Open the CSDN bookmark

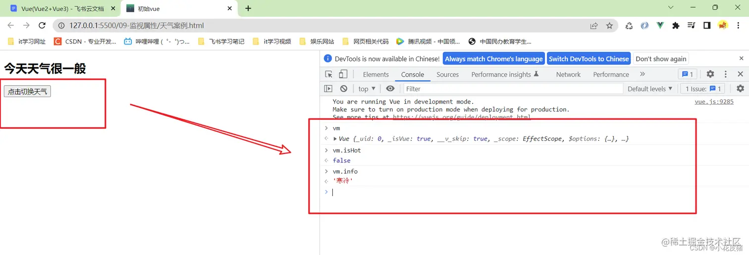[85, 42]
